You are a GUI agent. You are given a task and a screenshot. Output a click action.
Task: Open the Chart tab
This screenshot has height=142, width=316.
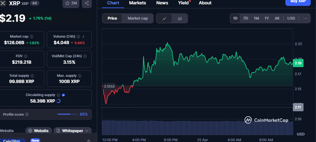(113, 3)
